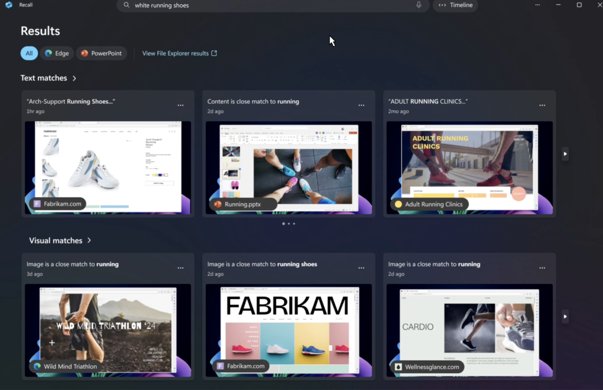
Task: Click the Wellnessglance.com source badge
Action: click(x=427, y=367)
